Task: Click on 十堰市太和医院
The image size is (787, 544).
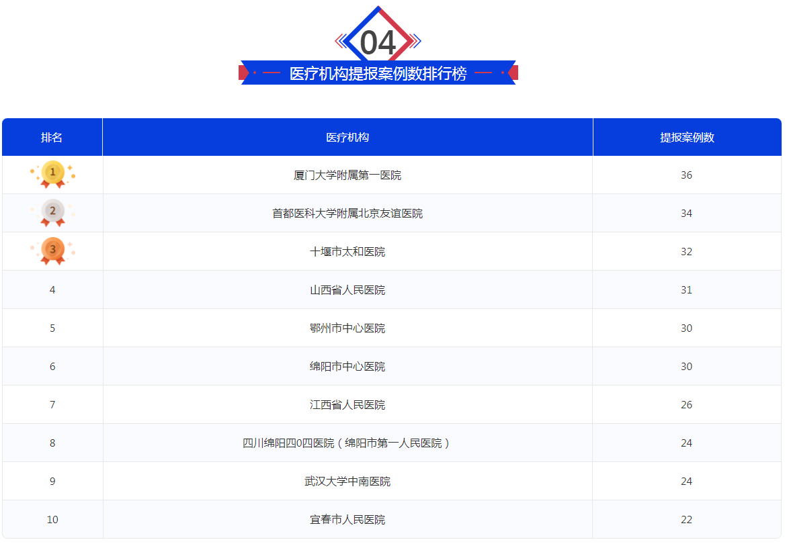Action: coord(347,252)
